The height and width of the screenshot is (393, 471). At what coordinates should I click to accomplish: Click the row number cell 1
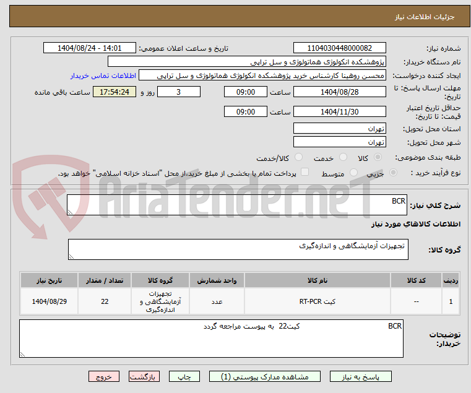[451, 301]
